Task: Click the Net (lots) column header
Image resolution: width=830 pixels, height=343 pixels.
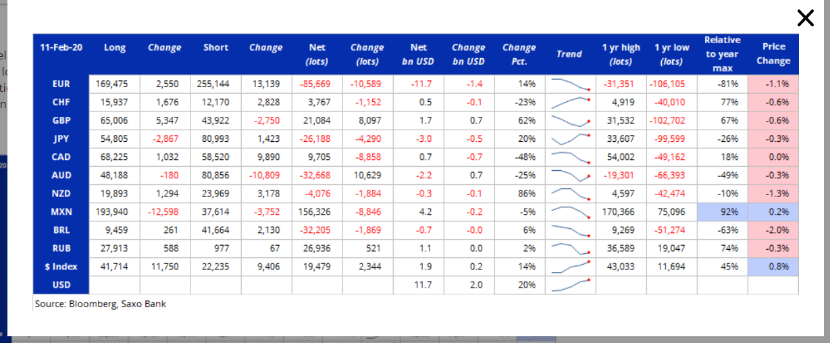Action: click(x=317, y=55)
